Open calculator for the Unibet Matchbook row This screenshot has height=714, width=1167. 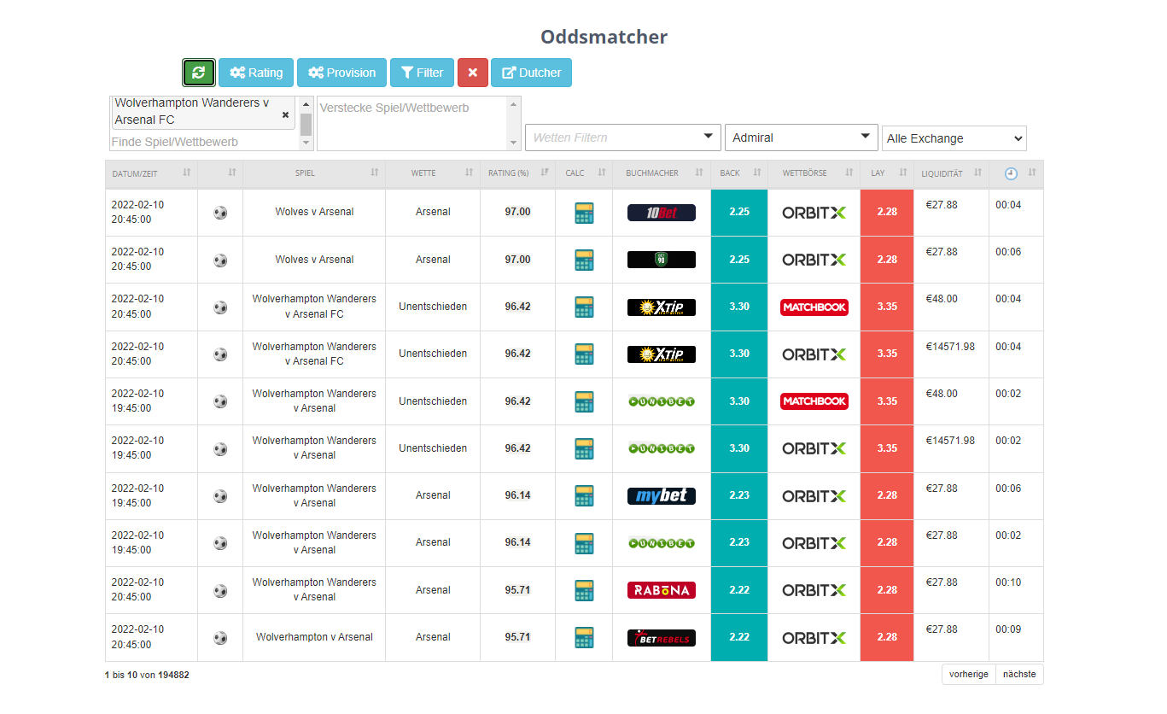[584, 401]
